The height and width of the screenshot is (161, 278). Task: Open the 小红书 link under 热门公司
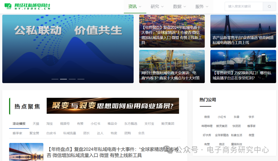(222, 117)
